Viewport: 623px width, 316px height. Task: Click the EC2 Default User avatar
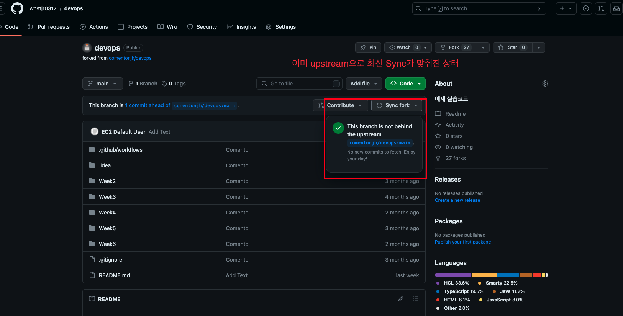(95, 131)
